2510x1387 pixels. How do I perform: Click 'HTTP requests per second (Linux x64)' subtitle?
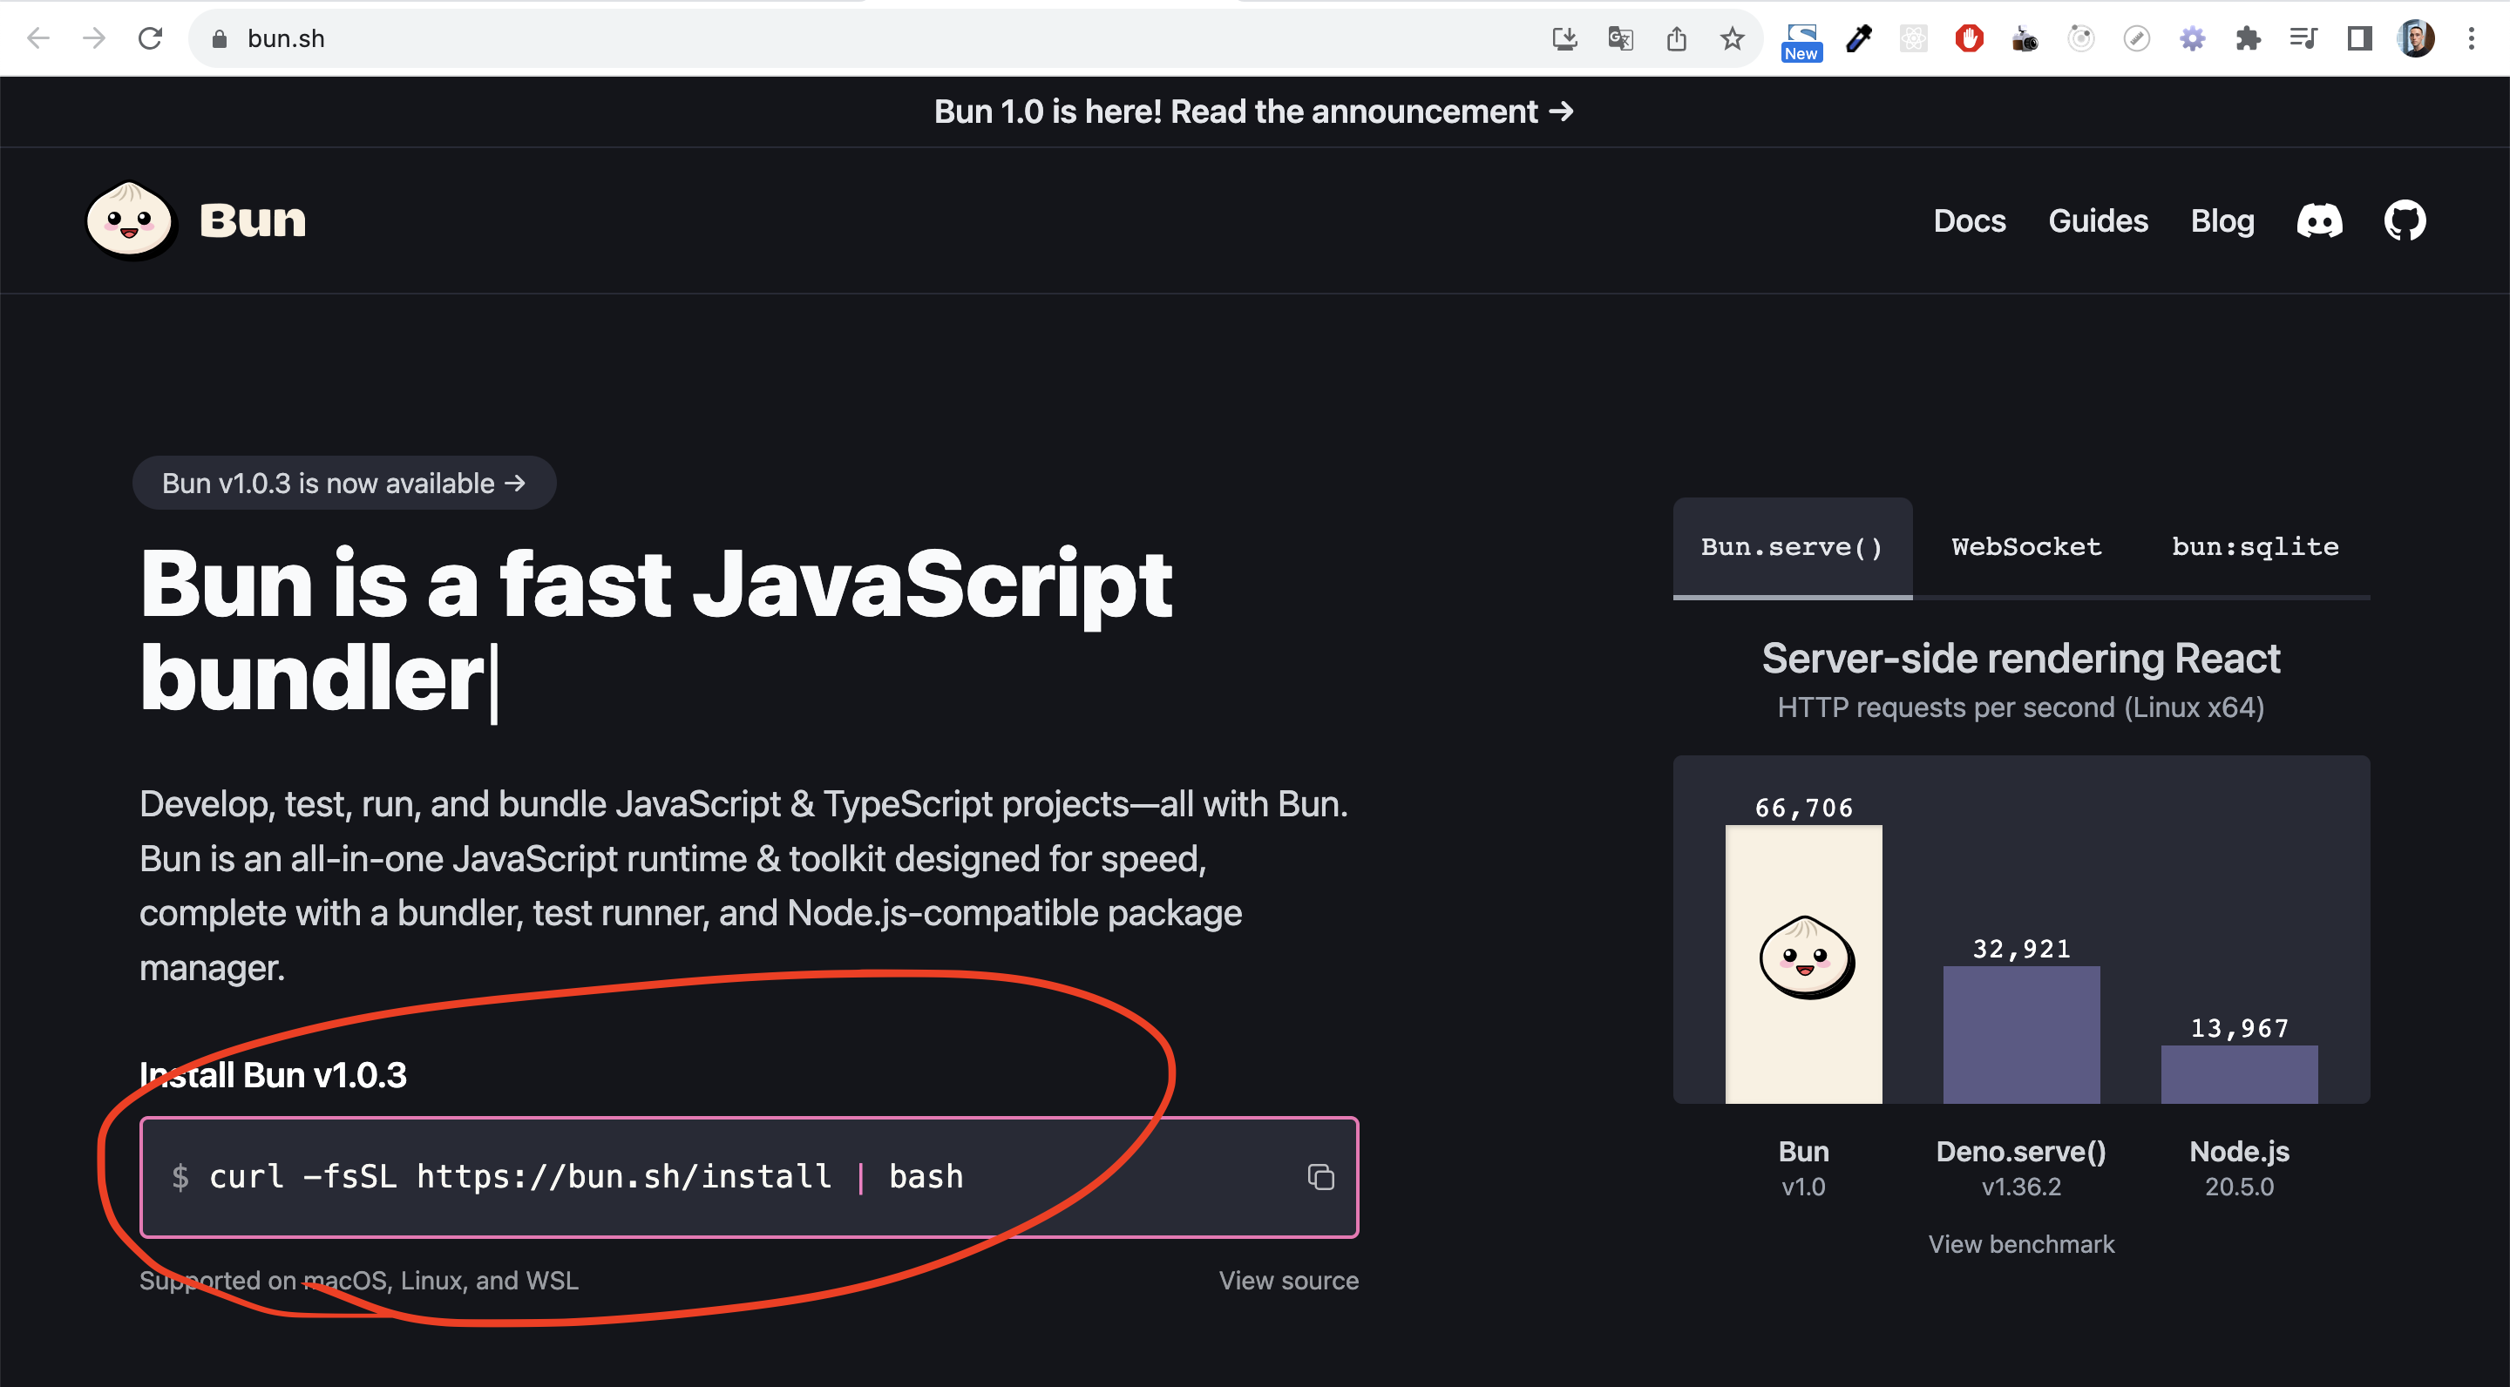coord(2021,707)
